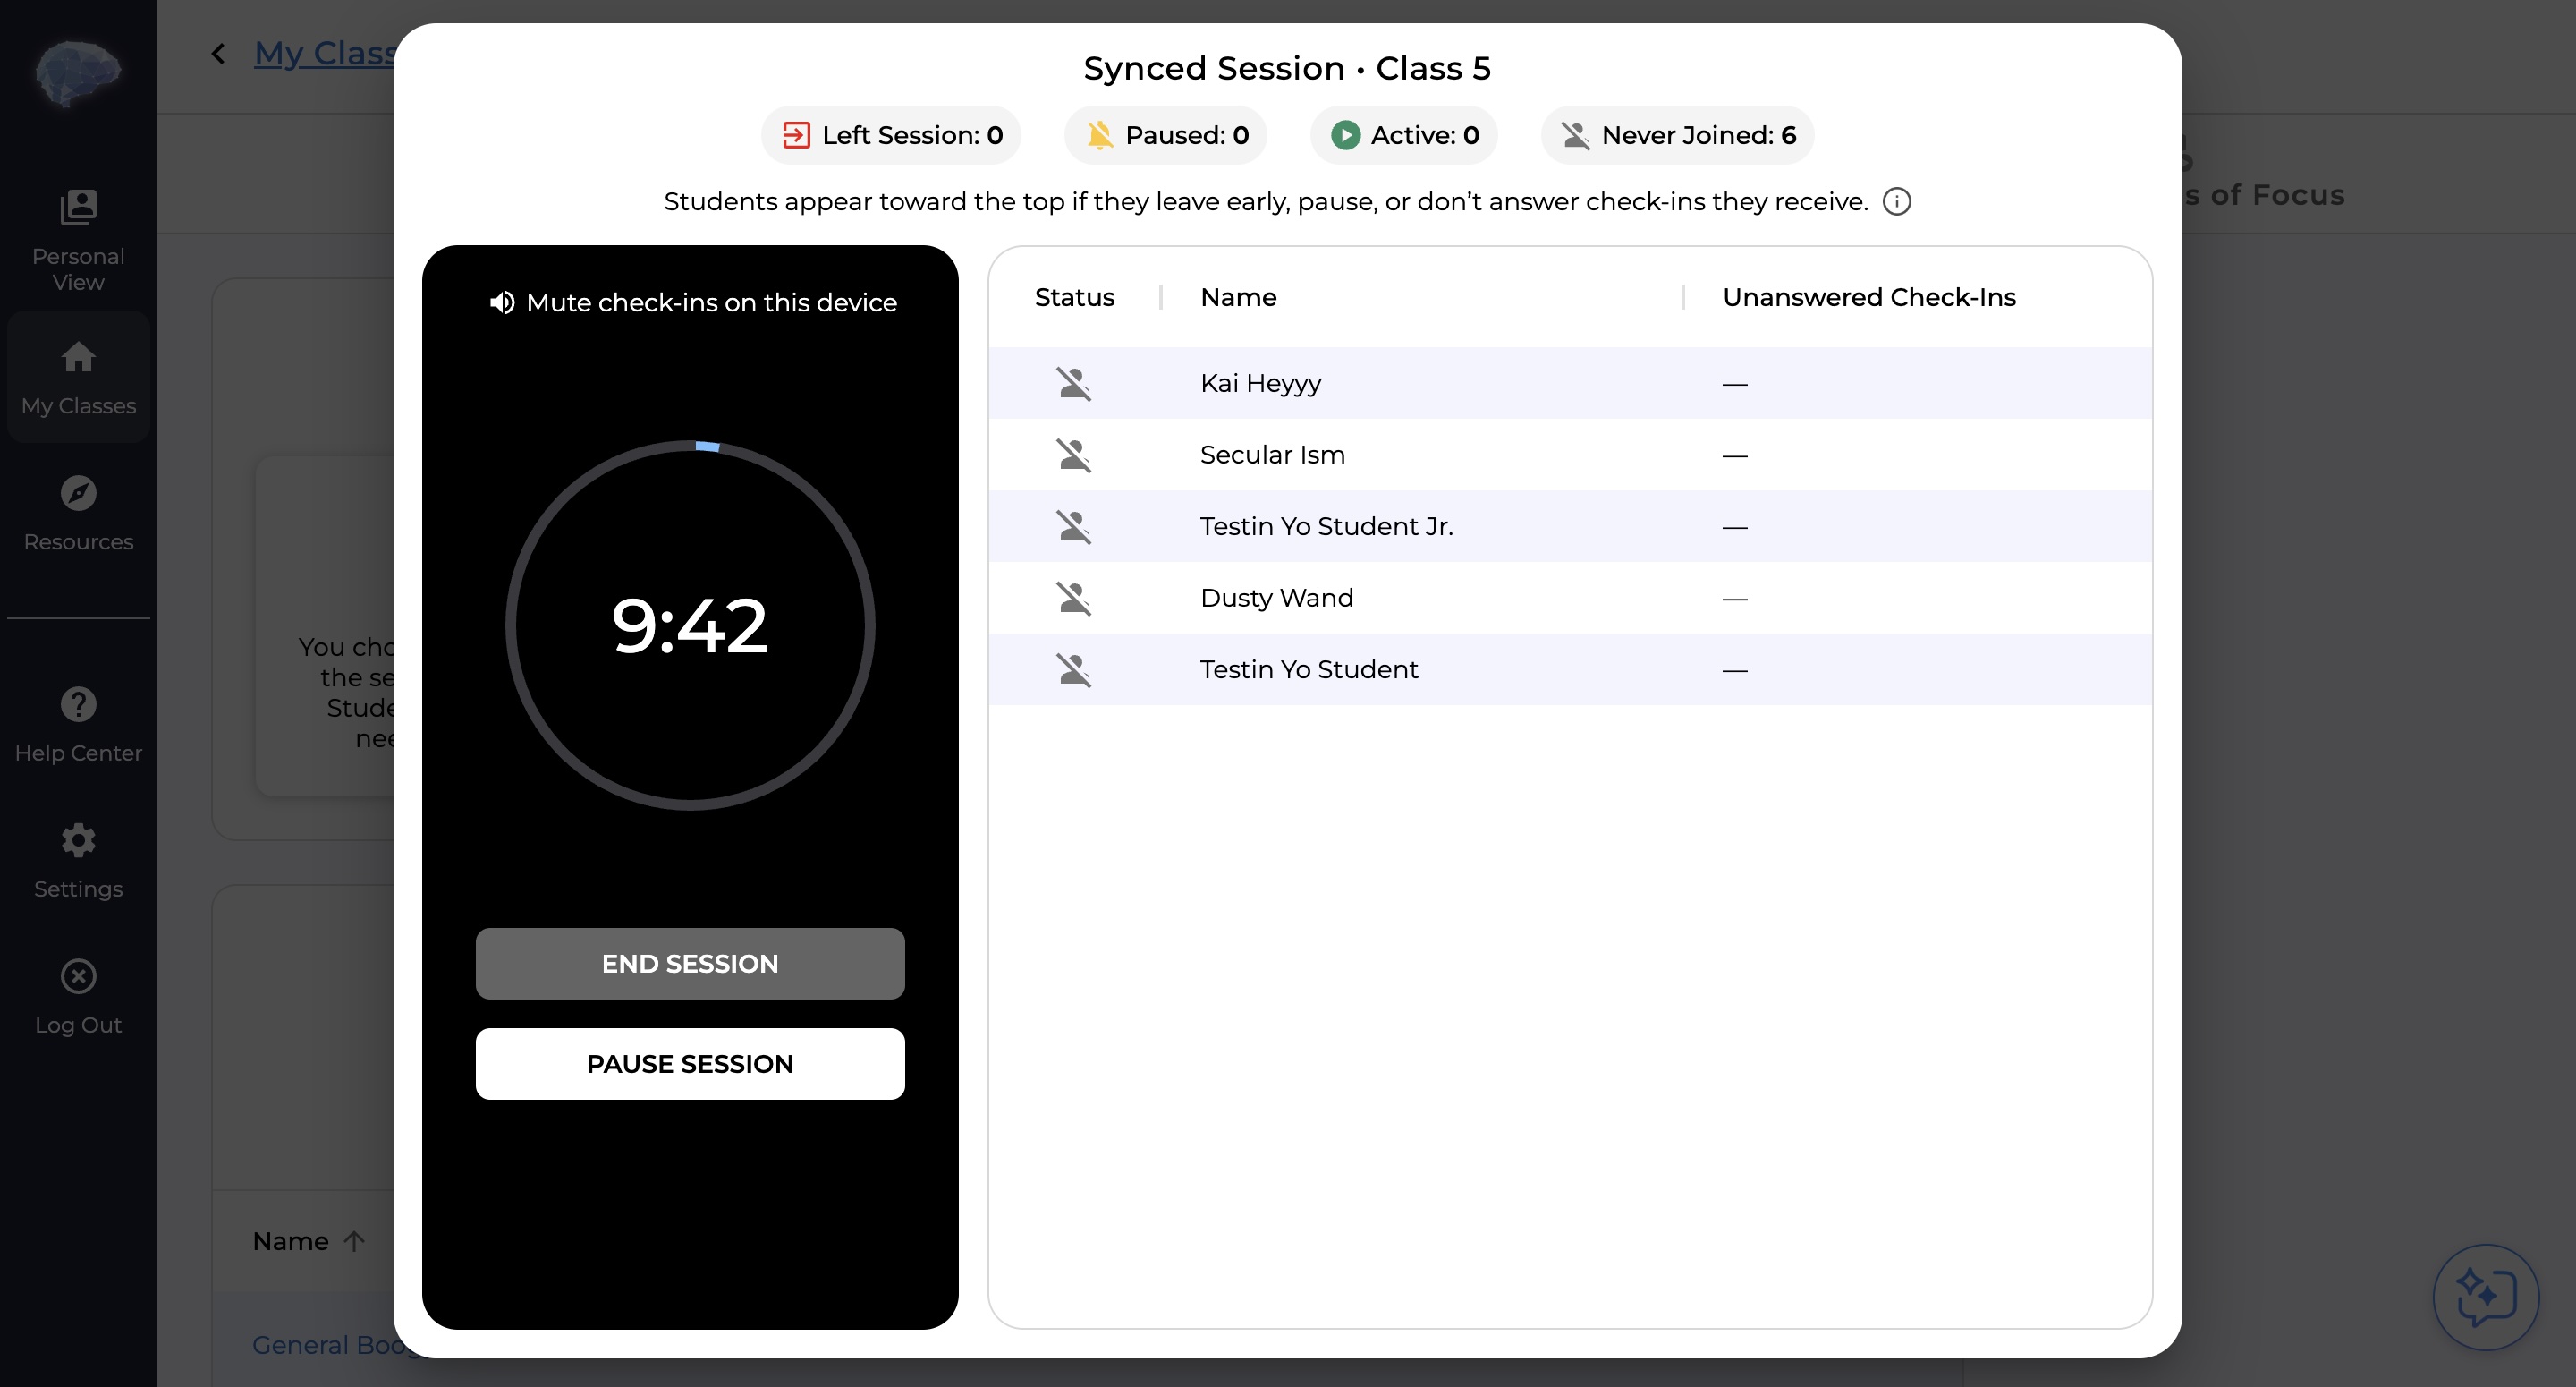2576x1387 pixels.
Task: Click the blue progress mark on the timer ring
Action: [x=707, y=447]
